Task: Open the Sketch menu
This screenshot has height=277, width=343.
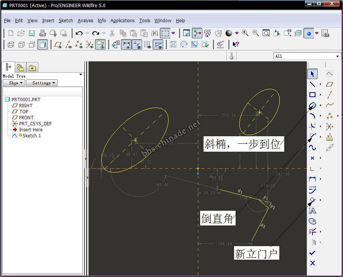Action: pyautogui.click(x=66, y=21)
